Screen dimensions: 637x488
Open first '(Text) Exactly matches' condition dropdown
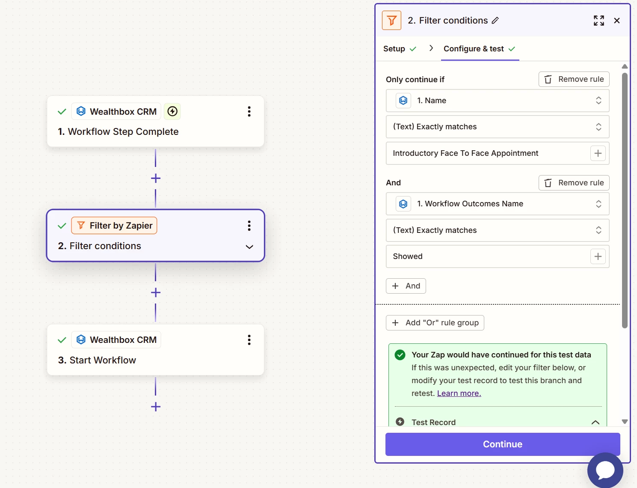click(498, 127)
